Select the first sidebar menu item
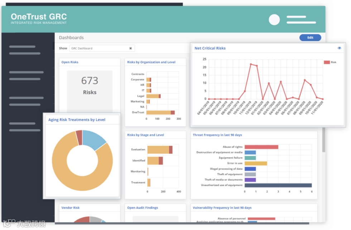The width and height of the screenshot is (351, 230). 25,50
